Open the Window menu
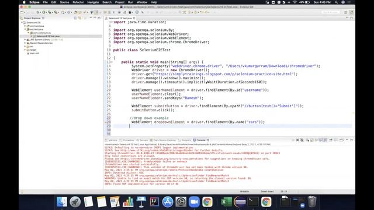Image resolution: width=374 pixels, height=210 pixels. point(142,2)
